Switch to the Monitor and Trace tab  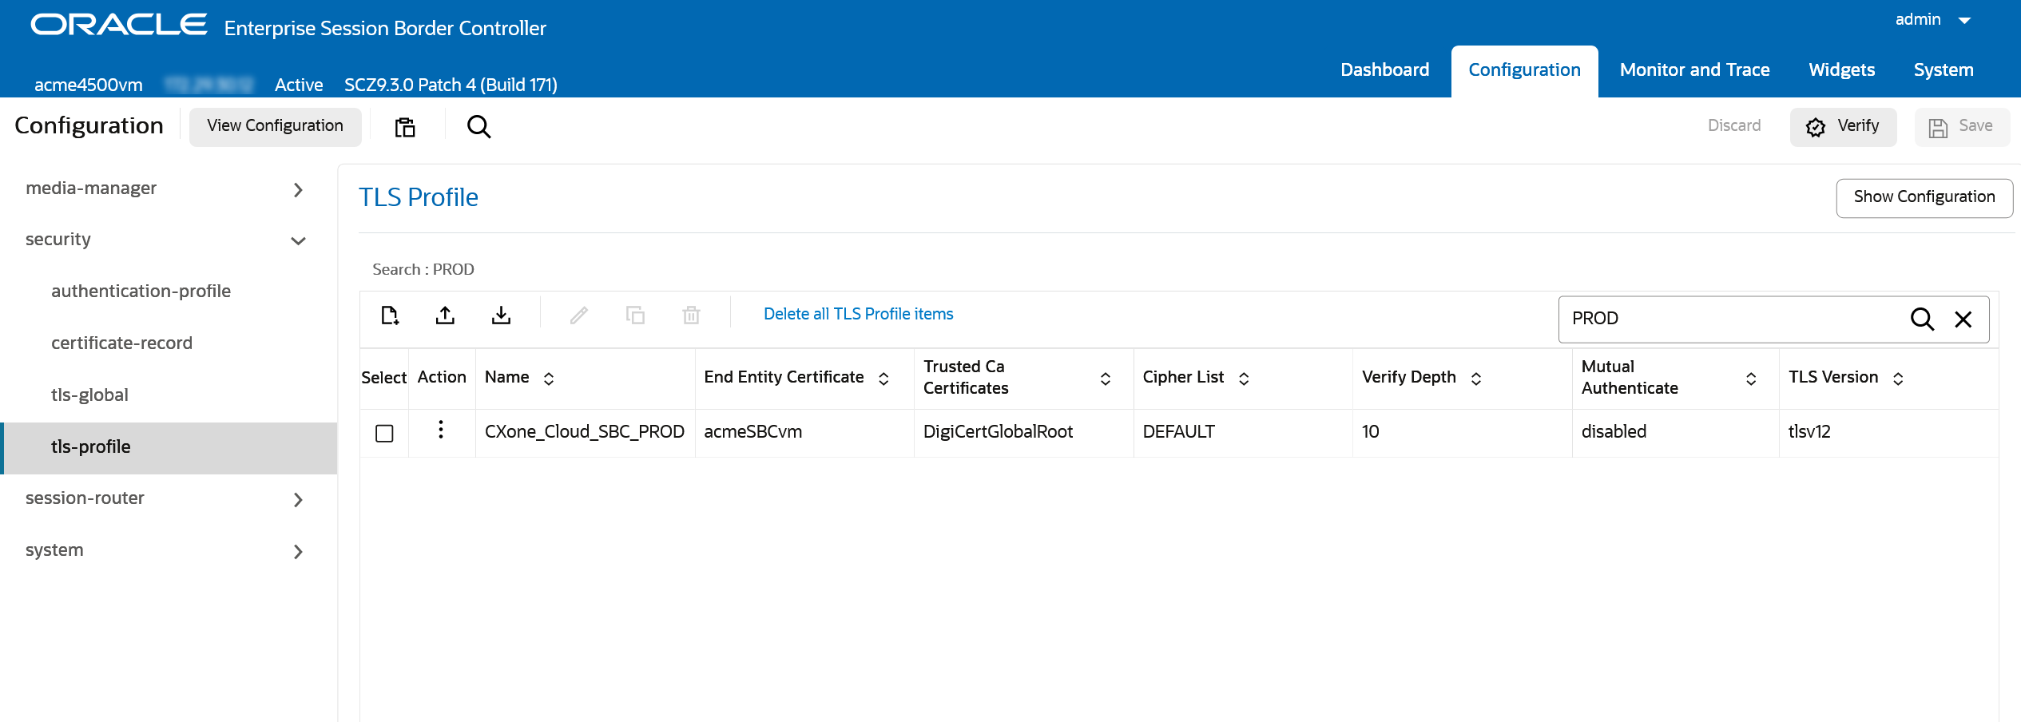[1694, 70]
